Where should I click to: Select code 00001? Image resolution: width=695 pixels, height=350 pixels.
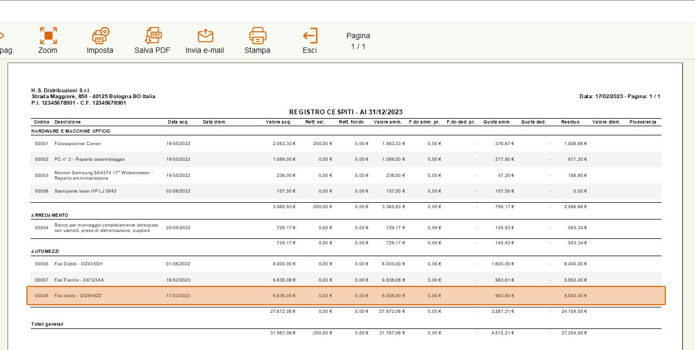pos(42,143)
